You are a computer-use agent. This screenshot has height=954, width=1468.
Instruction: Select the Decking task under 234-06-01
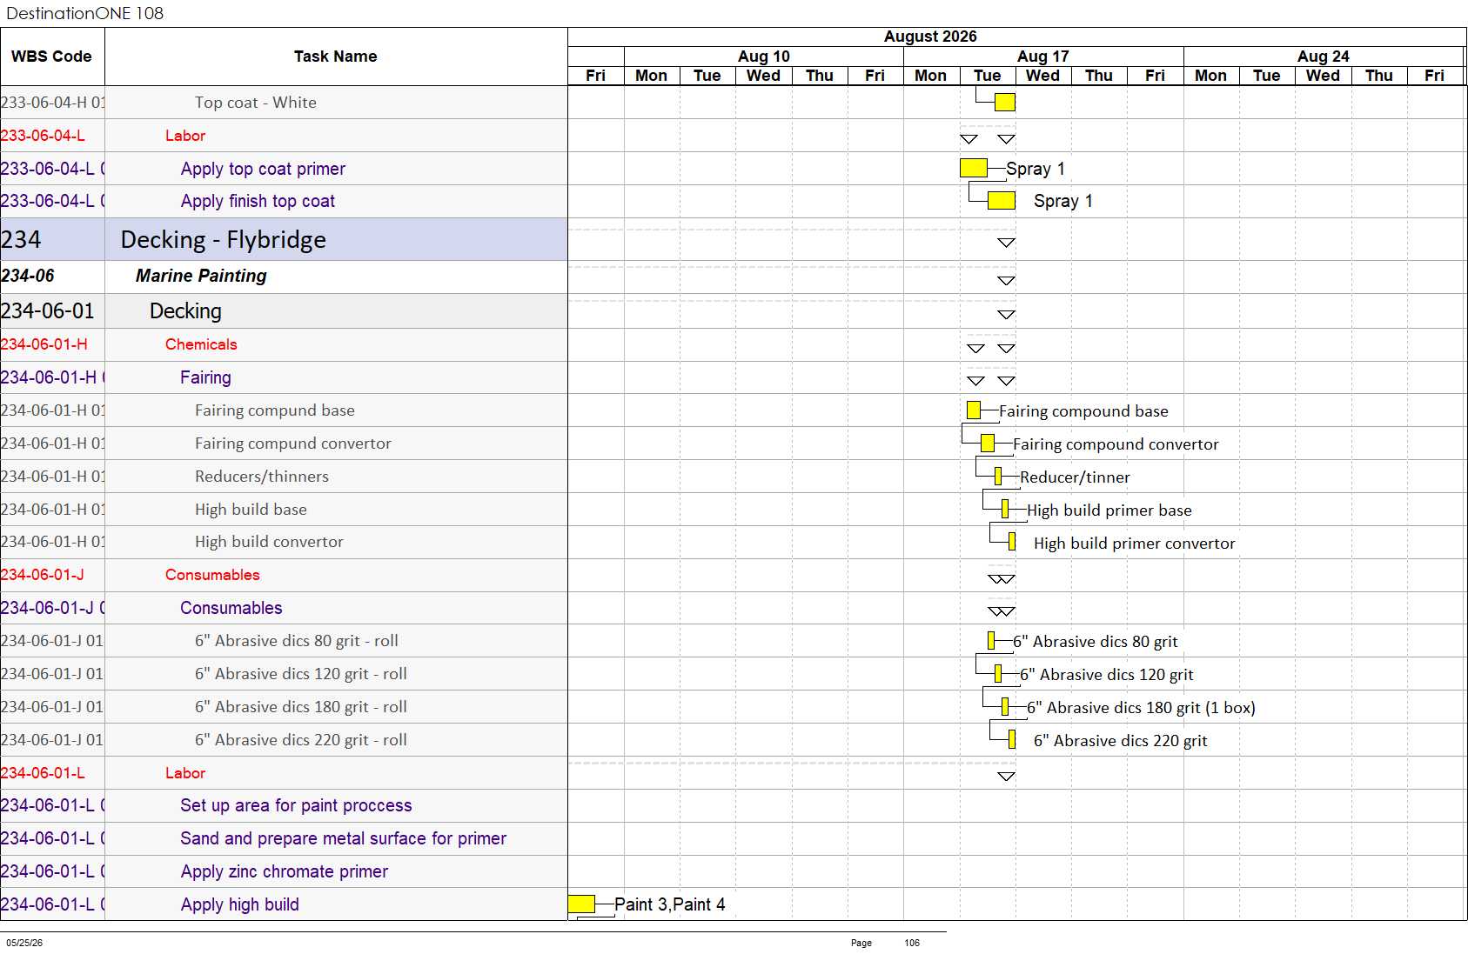tap(185, 311)
